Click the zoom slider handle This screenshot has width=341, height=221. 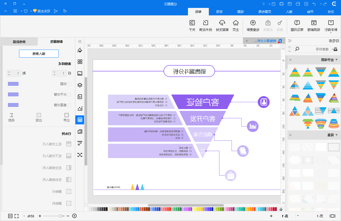(x=61, y=216)
